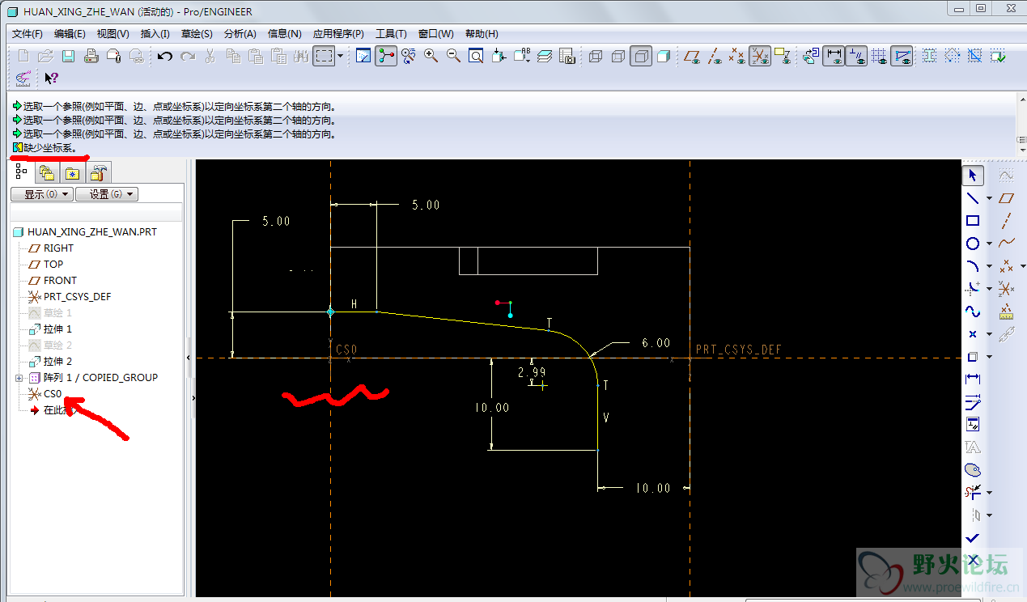Open the What's This help pointer
This screenshot has height=602, width=1027.
point(51,78)
